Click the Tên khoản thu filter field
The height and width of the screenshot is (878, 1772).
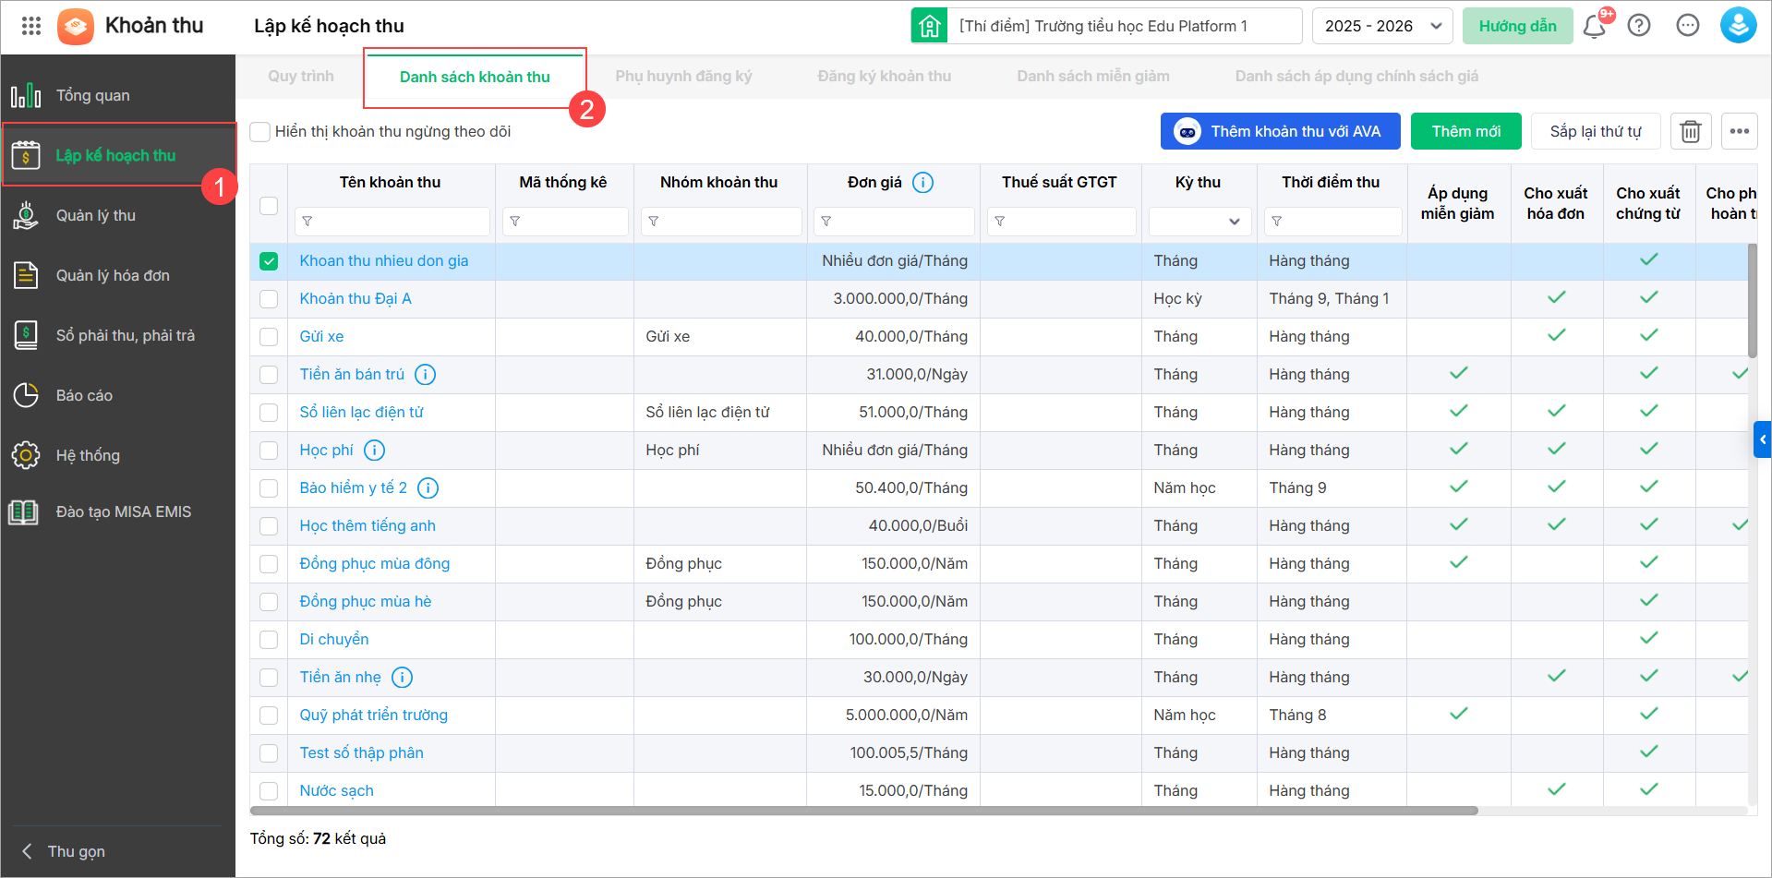pos(392,222)
